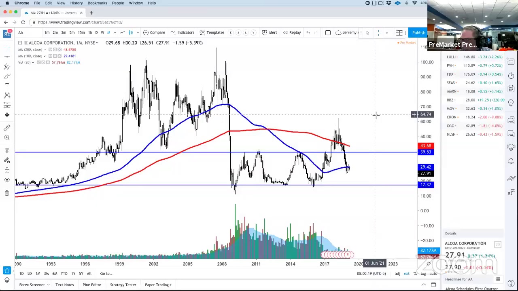Set range to YTD at chart bottom
This screenshot has width=518, height=291.
coord(64,274)
